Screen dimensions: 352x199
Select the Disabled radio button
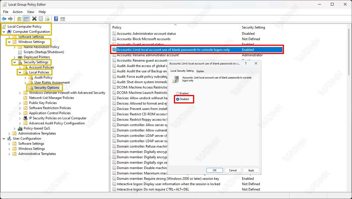(178, 99)
